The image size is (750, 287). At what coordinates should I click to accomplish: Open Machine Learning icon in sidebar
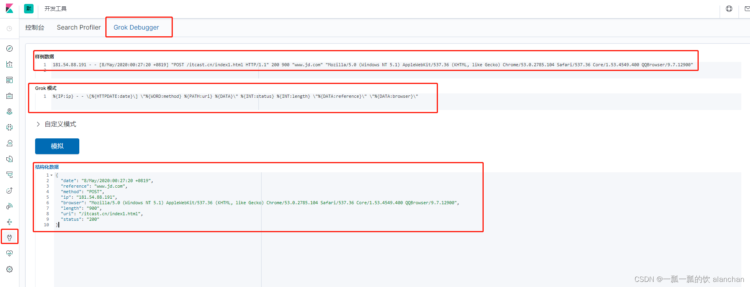(9, 127)
